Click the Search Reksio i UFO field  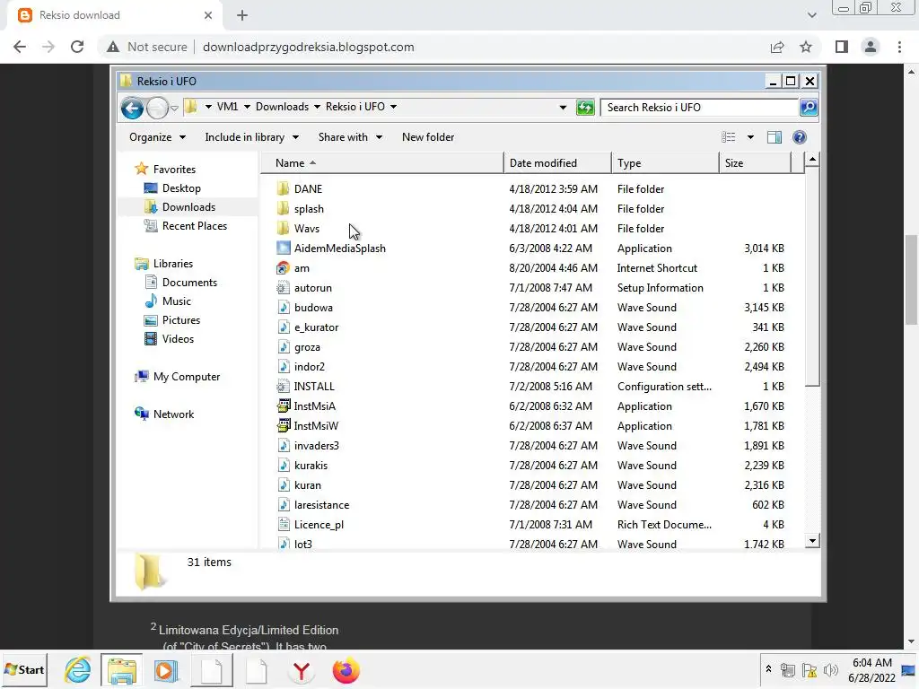(700, 108)
